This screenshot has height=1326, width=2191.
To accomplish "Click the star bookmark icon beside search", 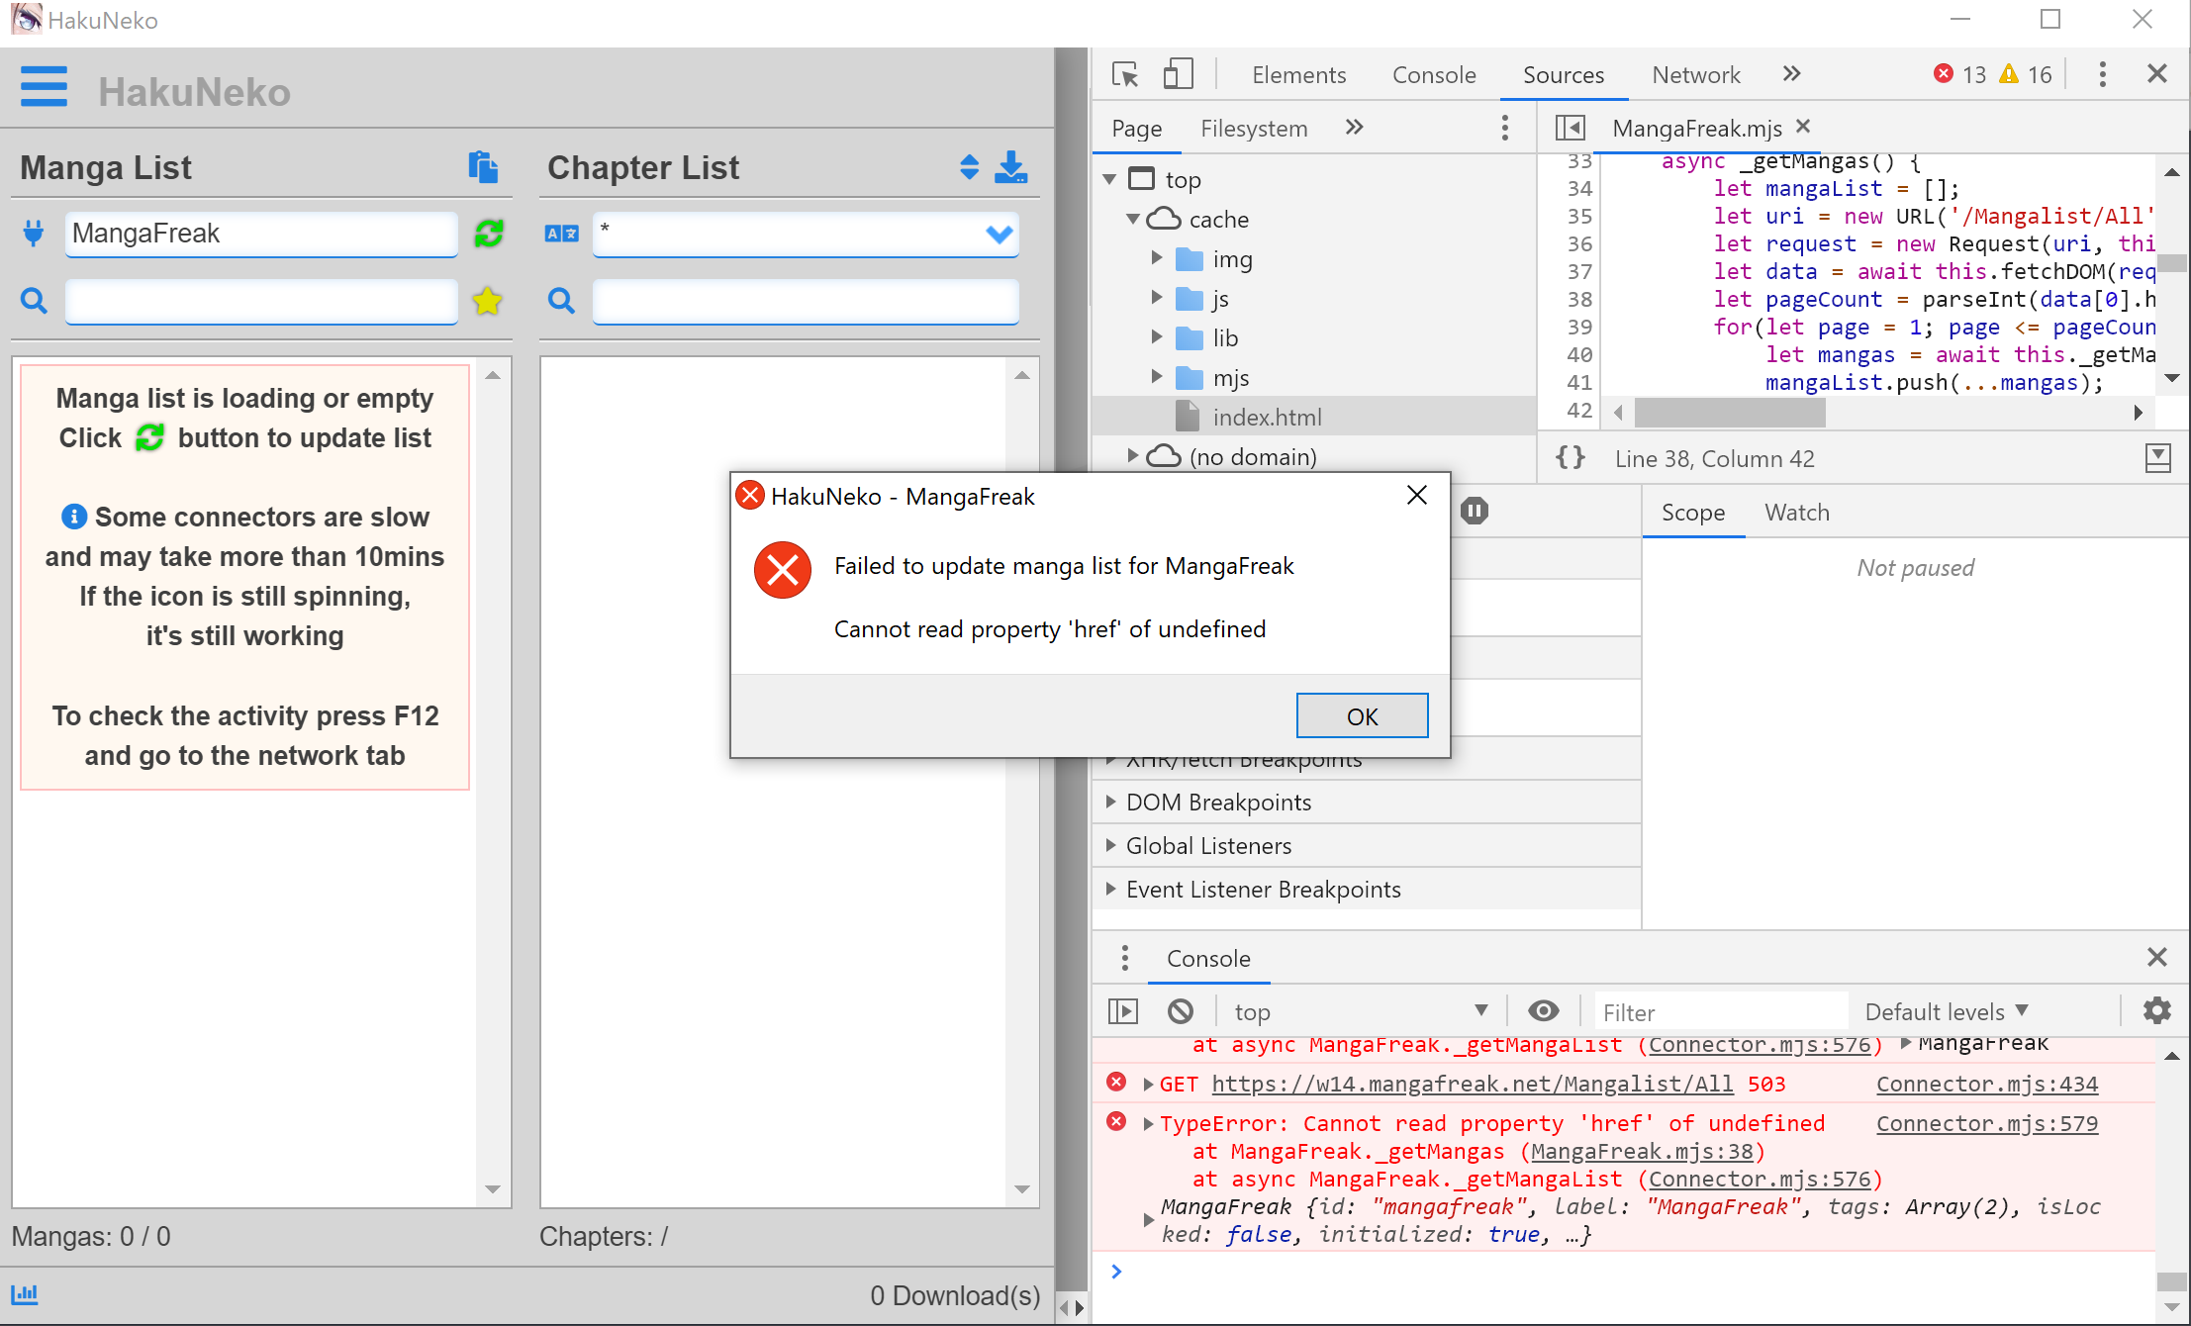I will click(486, 302).
